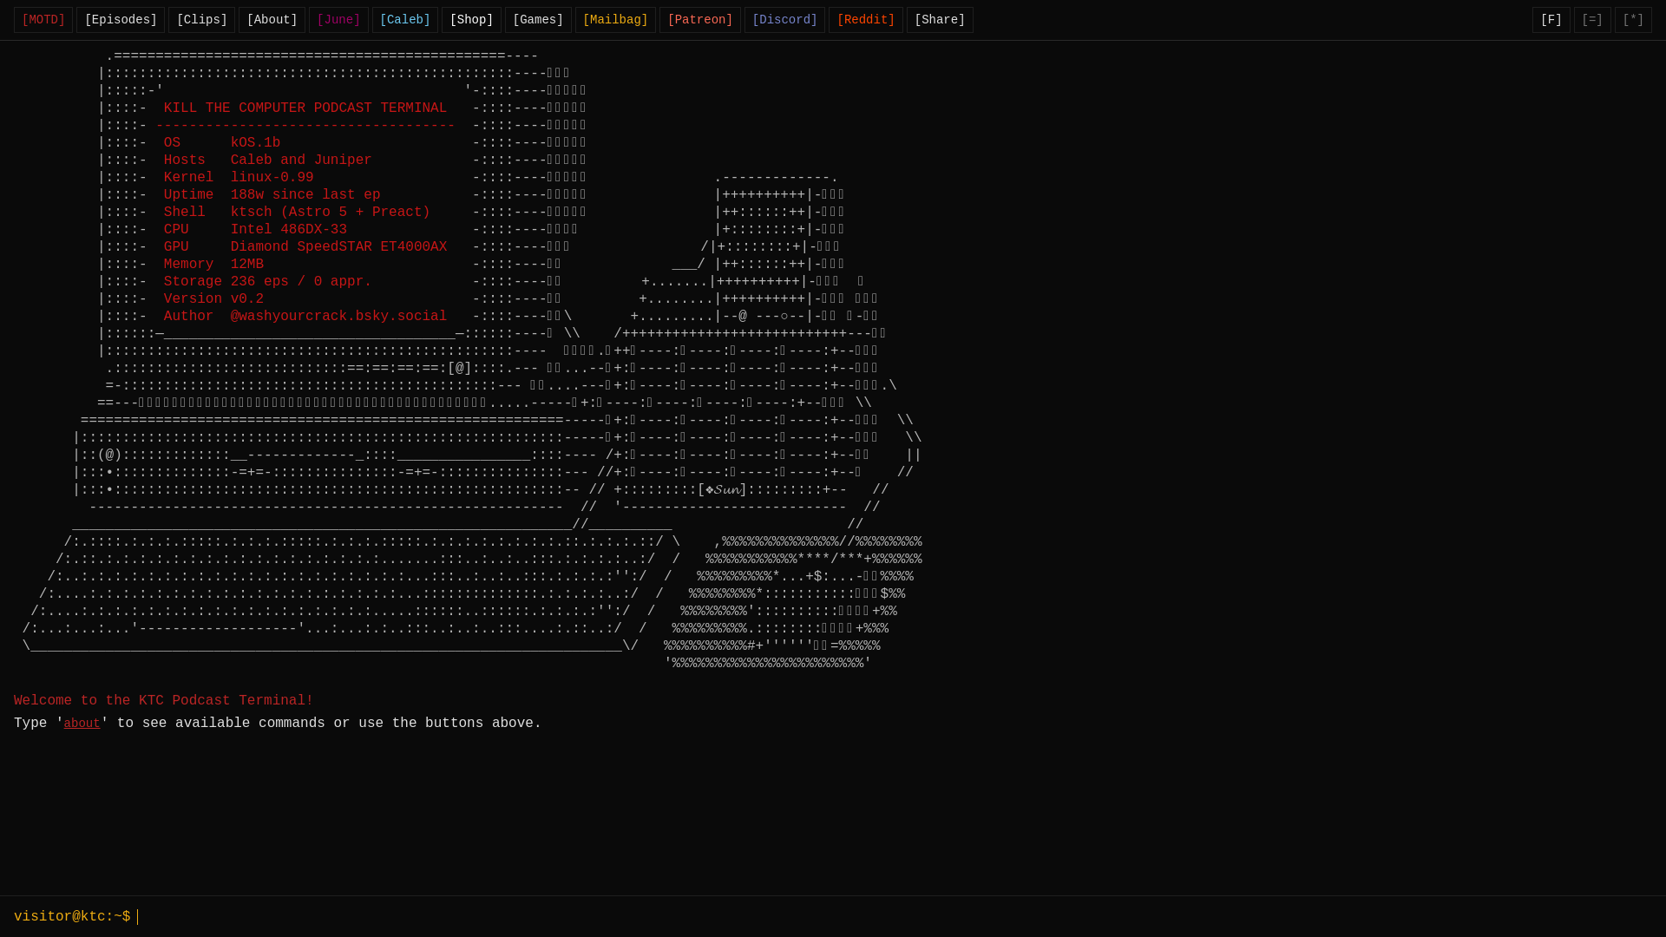Toggle the [F] fullscreen button

point(1551,20)
